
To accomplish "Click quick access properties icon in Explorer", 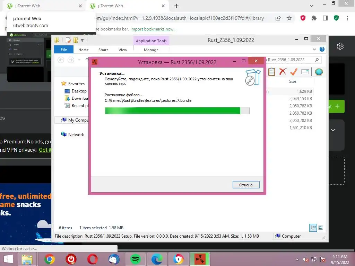I will point(68,40).
